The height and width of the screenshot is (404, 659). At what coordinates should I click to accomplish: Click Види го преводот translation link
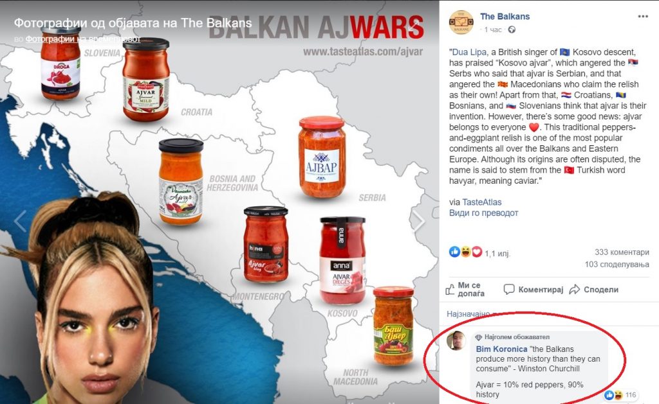[x=483, y=213]
